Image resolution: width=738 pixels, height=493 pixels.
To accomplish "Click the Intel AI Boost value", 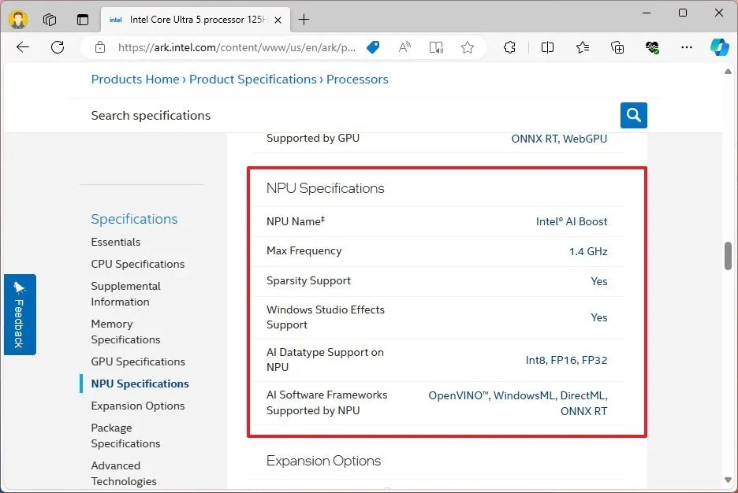I will [x=572, y=221].
